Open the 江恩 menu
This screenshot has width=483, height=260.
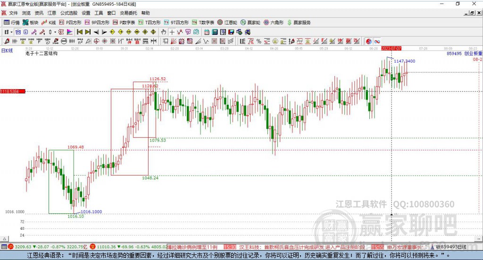click(52, 13)
